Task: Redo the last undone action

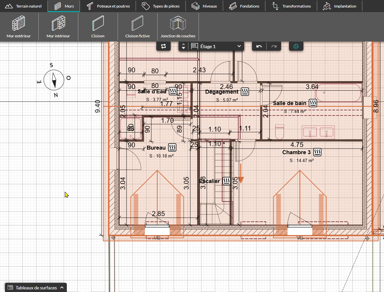Action: [274, 46]
